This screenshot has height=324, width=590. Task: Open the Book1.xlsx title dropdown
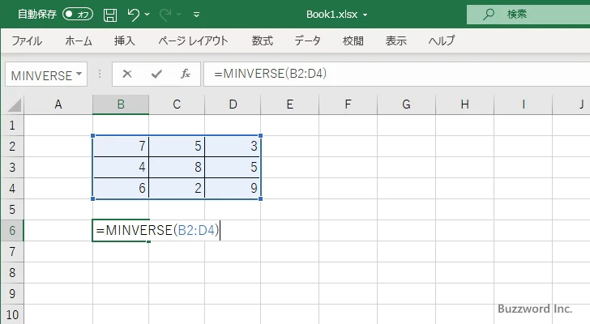[365, 15]
